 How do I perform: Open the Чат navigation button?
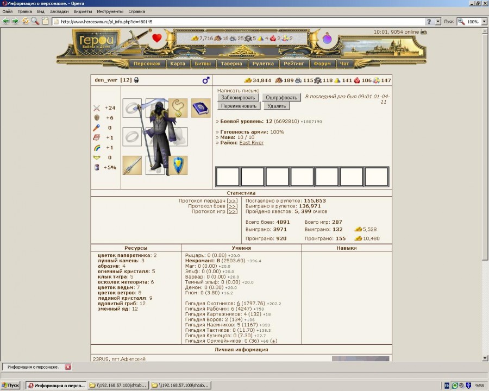pyautogui.click(x=344, y=64)
